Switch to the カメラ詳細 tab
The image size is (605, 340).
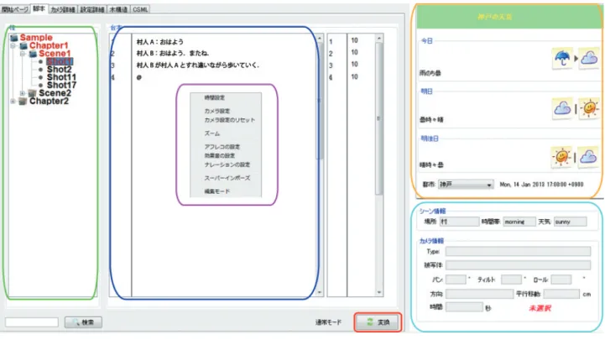(x=63, y=9)
